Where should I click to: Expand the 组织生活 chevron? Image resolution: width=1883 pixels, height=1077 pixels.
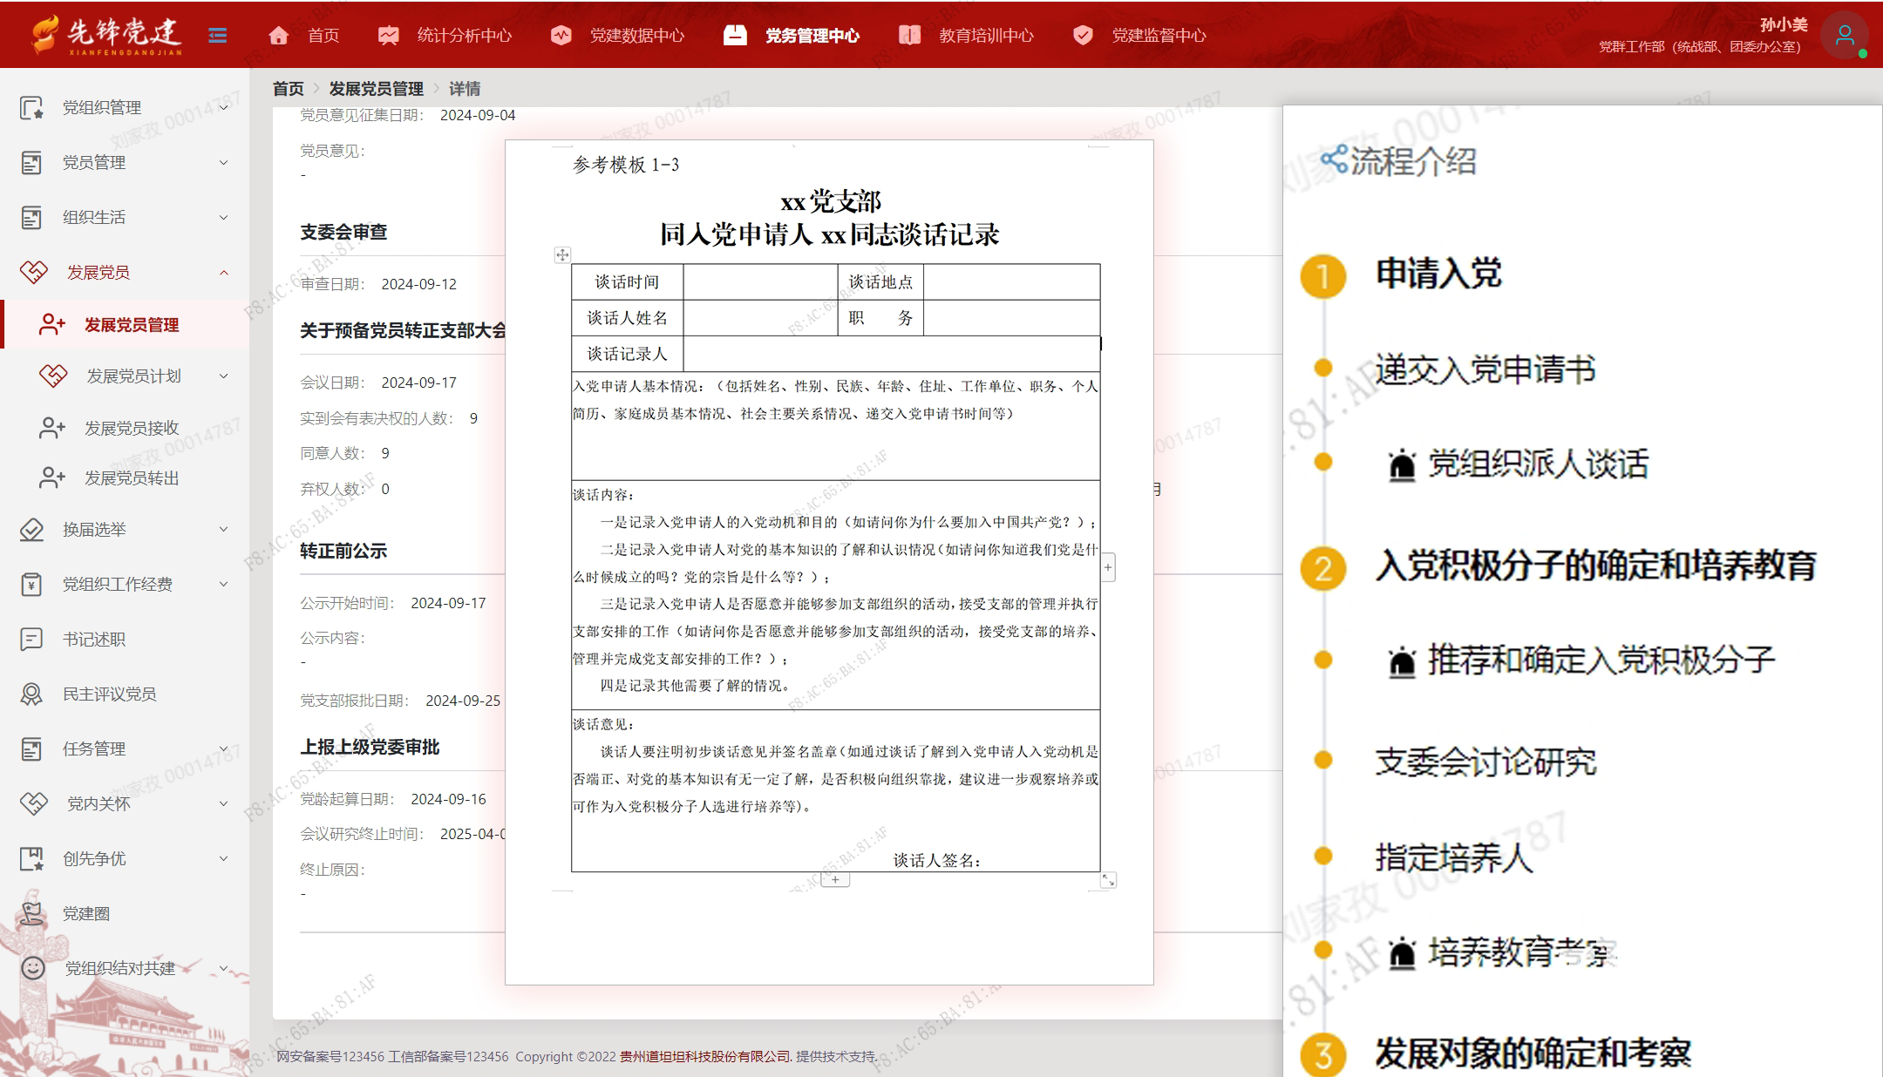pos(224,217)
